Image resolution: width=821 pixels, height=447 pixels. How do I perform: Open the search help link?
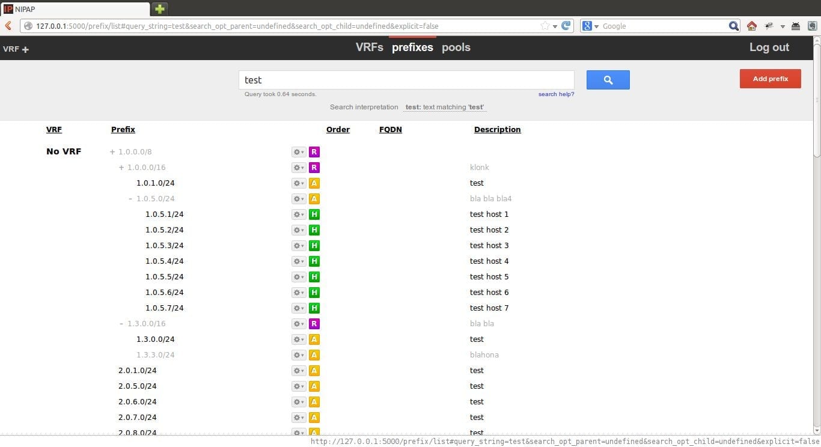pos(555,94)
